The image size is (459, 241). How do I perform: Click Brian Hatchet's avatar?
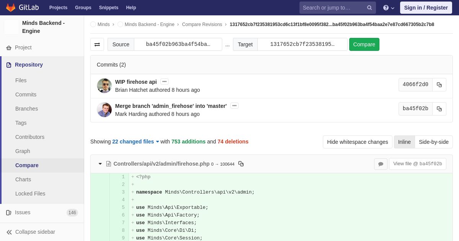104,86
